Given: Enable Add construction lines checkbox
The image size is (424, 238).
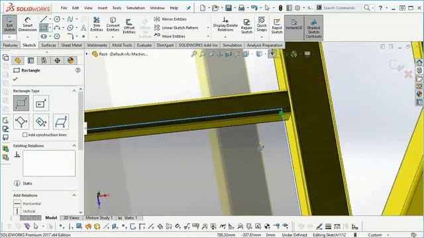Looking at the screenshot, I should (25, 135).
